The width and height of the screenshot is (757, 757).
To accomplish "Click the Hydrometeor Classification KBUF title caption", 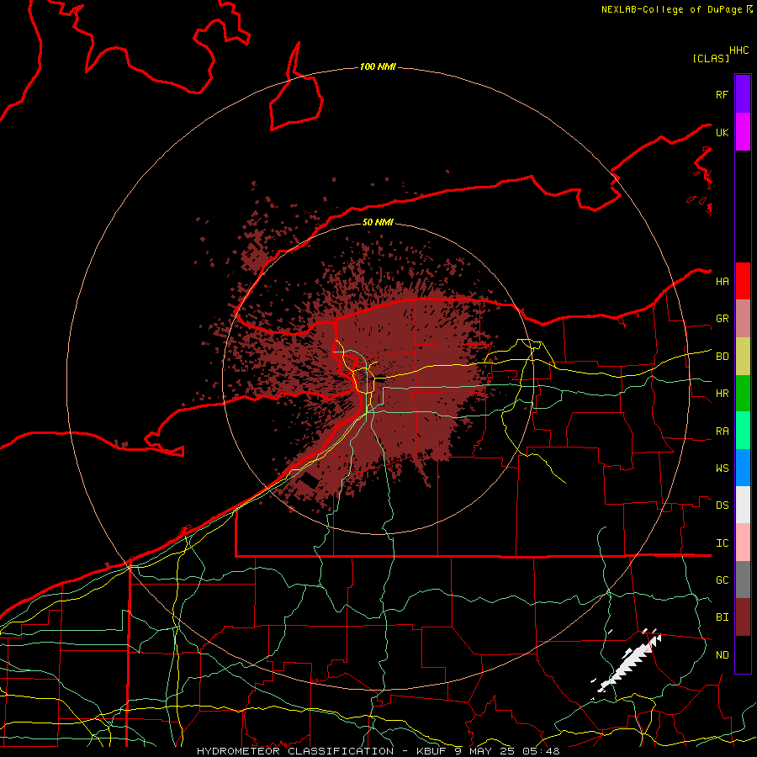I will coord(378,751).
